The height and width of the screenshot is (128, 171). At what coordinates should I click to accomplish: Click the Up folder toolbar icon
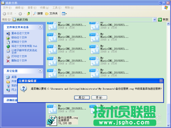(x=28, y=14)
